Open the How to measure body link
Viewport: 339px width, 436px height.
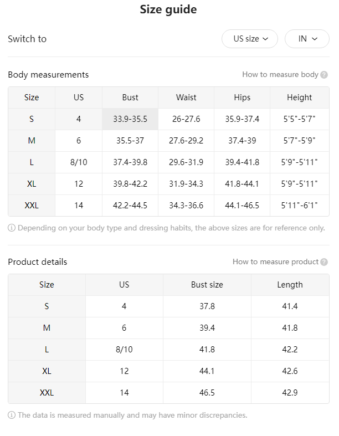click(280, 75)
